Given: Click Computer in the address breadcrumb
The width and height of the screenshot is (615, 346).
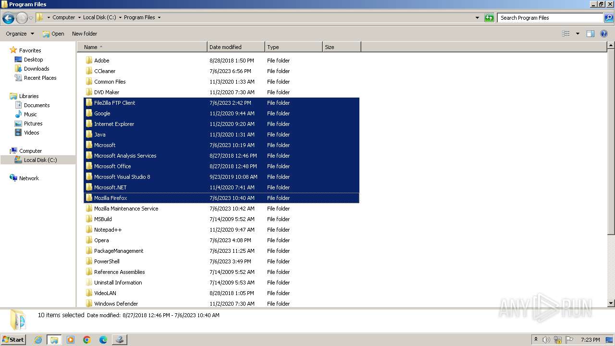Looking at the screenshot, I should pos(63,17).
